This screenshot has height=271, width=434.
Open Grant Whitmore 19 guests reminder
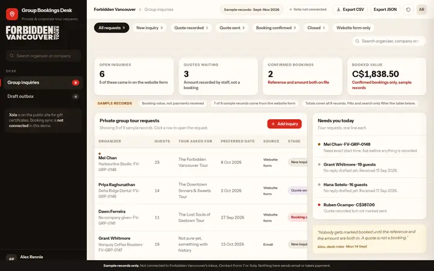pos(370,167)
